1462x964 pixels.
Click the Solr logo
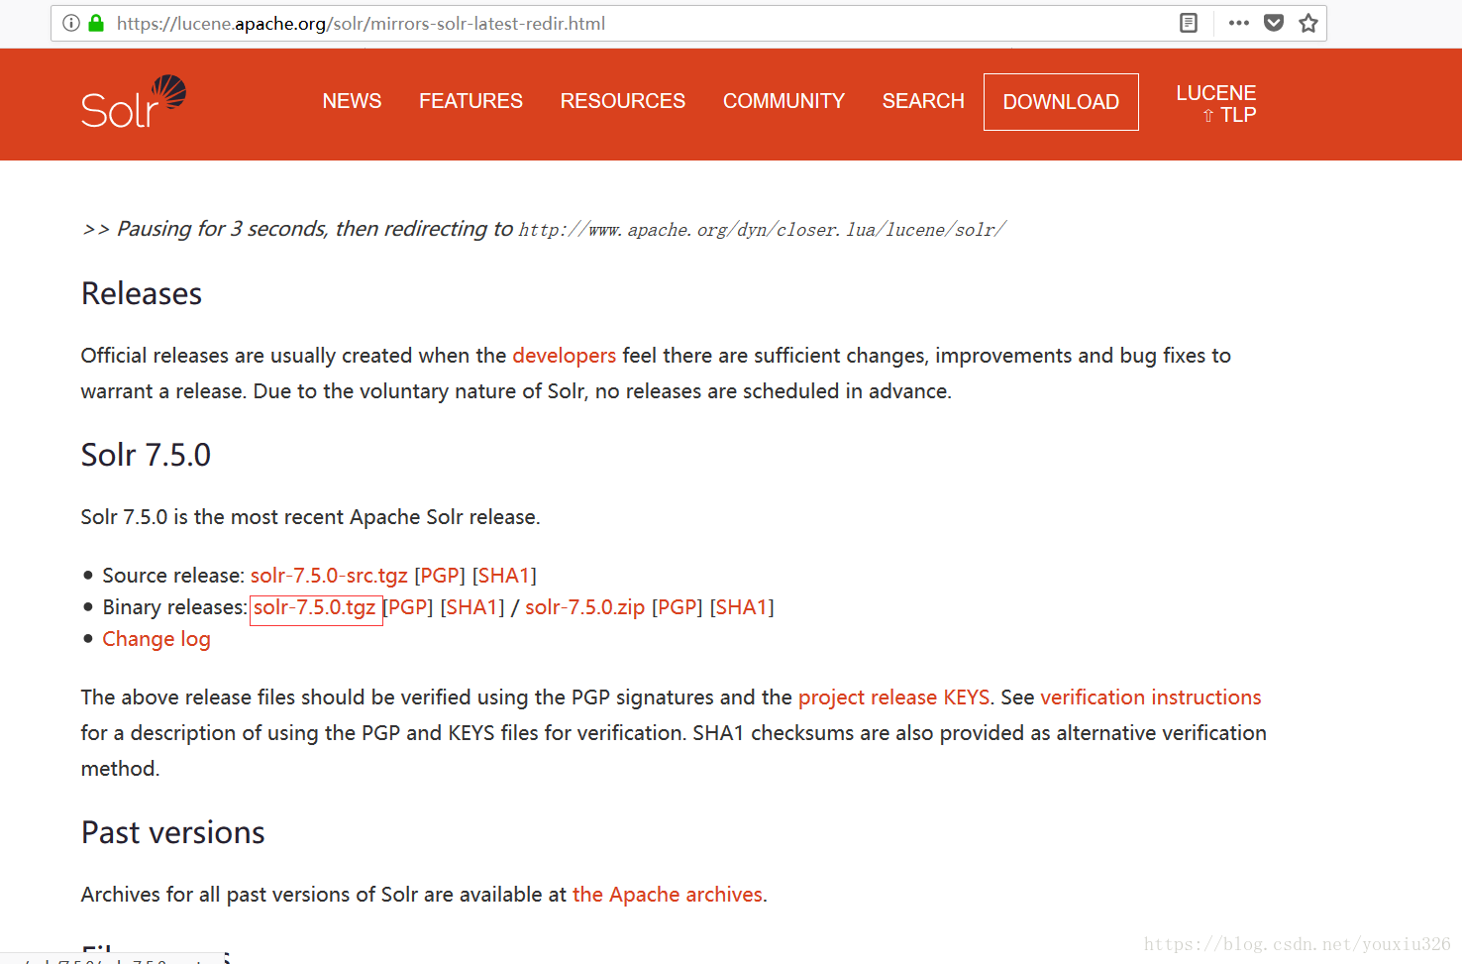click(134, 102)
